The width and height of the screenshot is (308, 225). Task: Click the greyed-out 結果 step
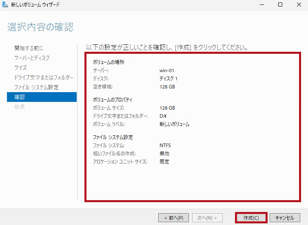20,107
